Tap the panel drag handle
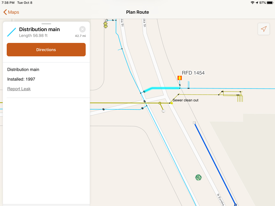Screen dimensions: 275x206 [x=46, y=24]
